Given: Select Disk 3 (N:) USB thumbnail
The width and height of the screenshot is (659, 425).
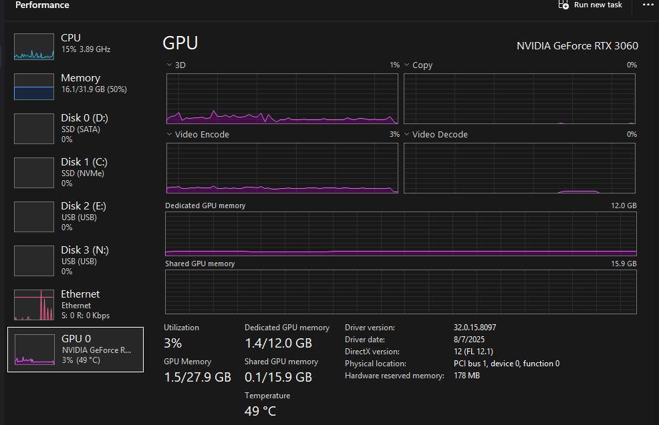Looking at the screenshot, I should point(34,260).
